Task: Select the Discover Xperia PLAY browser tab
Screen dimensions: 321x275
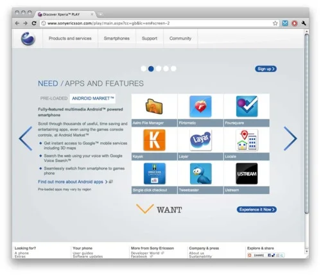Action: [64, 14]
